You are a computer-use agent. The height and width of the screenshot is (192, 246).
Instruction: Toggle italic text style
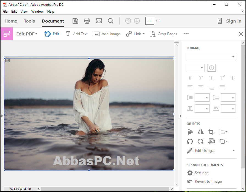(201, 78)
